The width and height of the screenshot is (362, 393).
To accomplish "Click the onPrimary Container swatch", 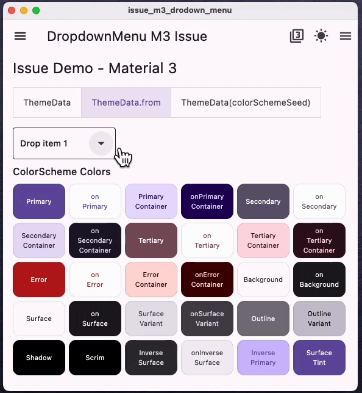I will point(207,201).
